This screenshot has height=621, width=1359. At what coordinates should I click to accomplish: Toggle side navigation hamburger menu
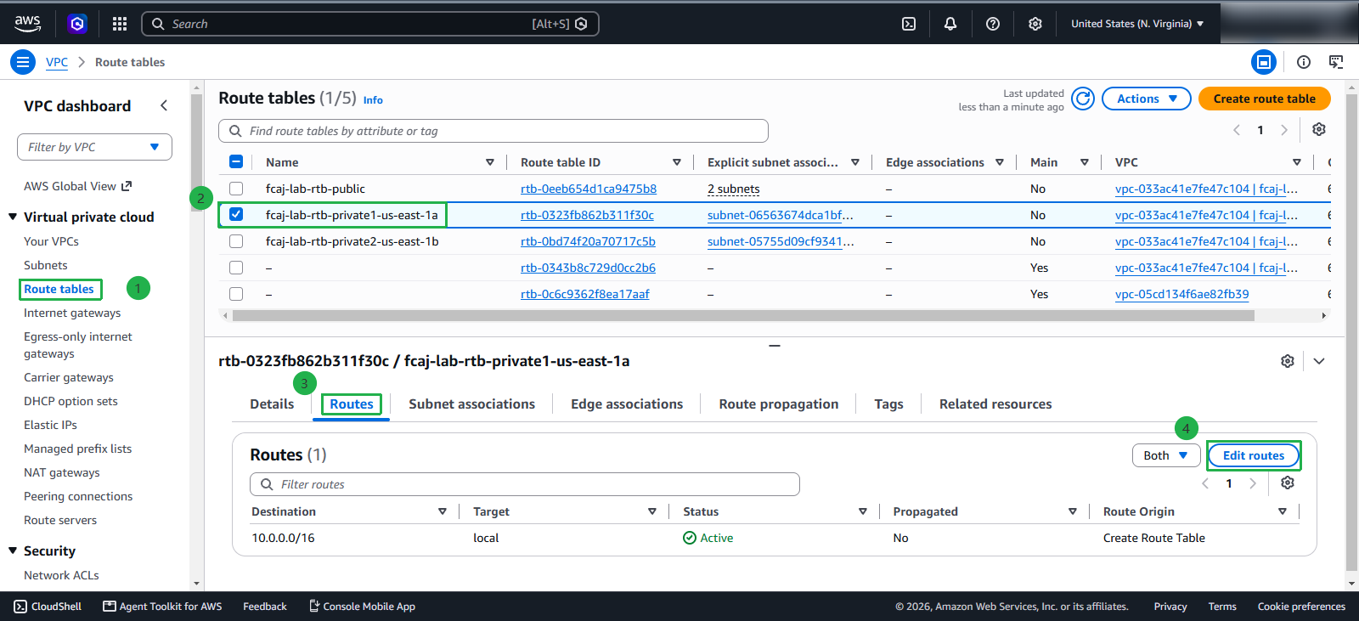click(x=23, y=62)
